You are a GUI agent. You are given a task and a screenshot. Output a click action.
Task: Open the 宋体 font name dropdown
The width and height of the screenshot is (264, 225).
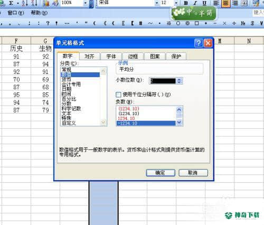pyautogui.click(x=156, y=3)
